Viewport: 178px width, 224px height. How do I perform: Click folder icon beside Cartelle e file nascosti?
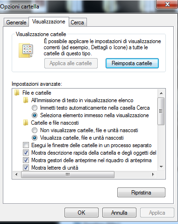(x=26, y=123)
